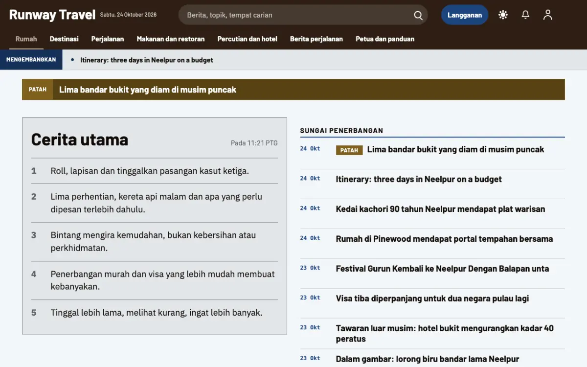Open the breaking banner headline about lima bandar bukit

pos(148,90)
